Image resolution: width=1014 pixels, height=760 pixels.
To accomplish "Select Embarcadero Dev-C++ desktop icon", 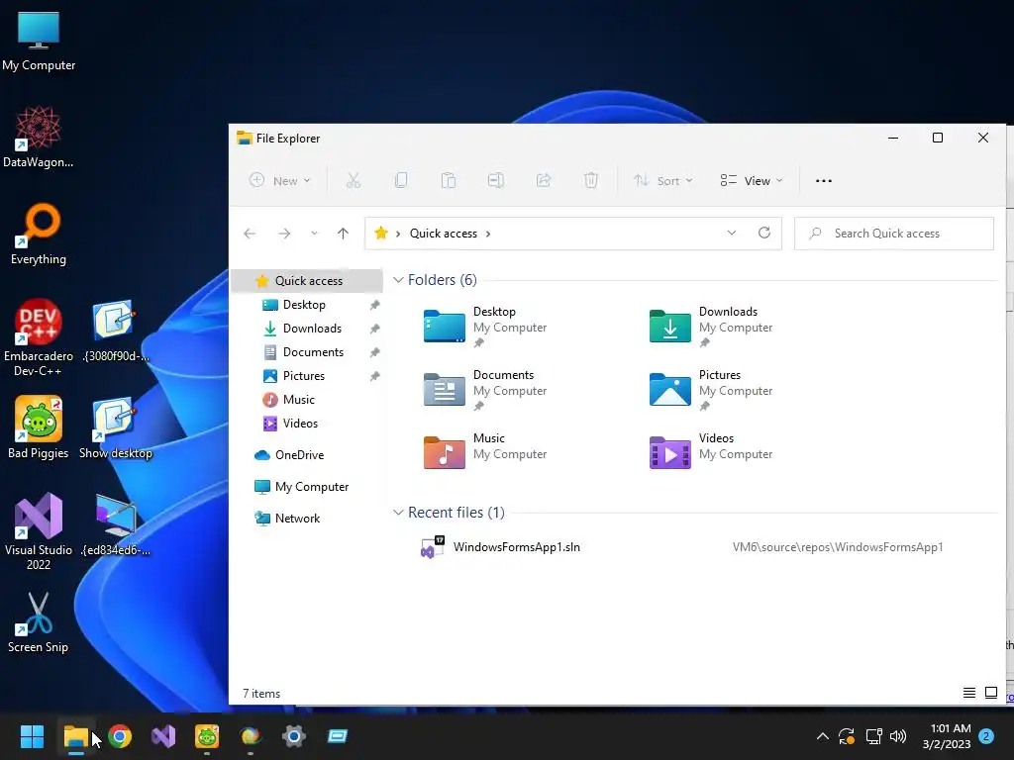I will pyautogui.click(x=39, y=337).
